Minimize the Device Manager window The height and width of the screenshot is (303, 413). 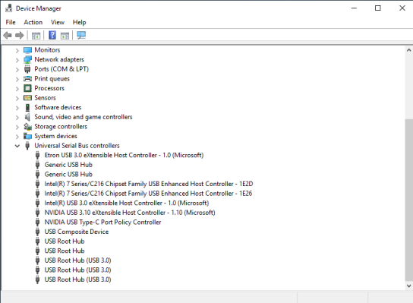[x=354, y=8]
